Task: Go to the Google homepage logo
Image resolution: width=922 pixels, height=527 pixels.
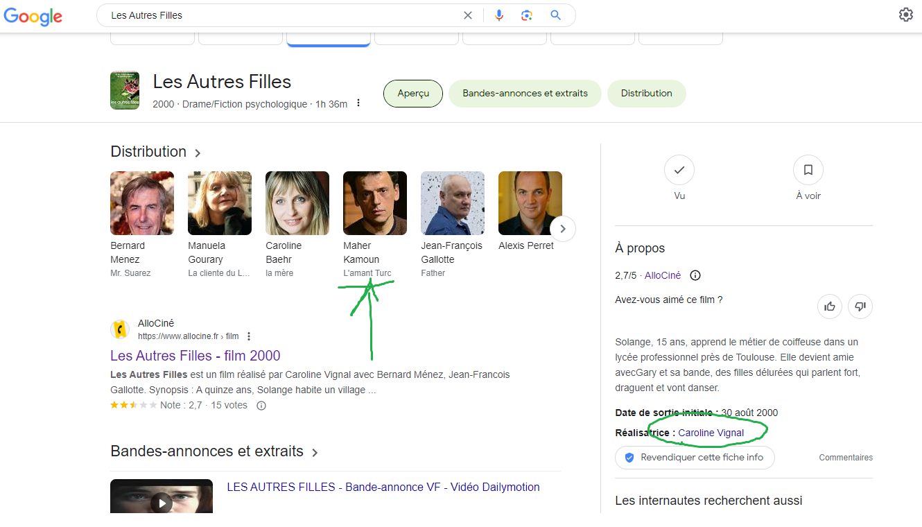Action: (33, 17)
